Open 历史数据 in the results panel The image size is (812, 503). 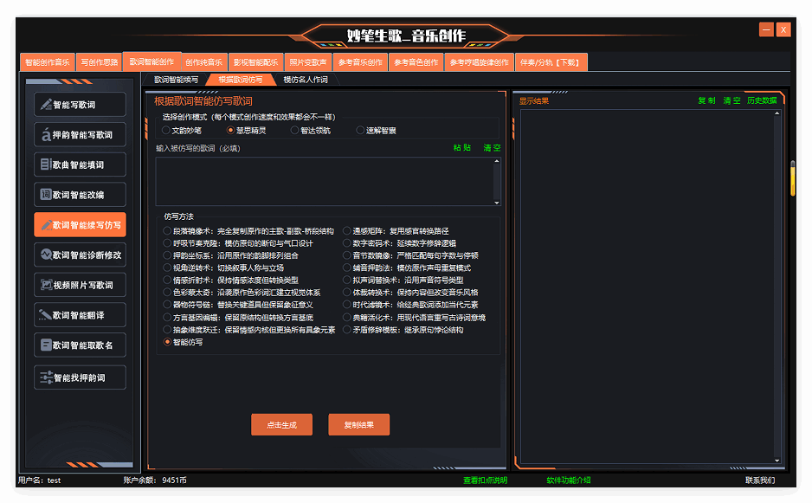pyautogui.click(x=762, y=100)
